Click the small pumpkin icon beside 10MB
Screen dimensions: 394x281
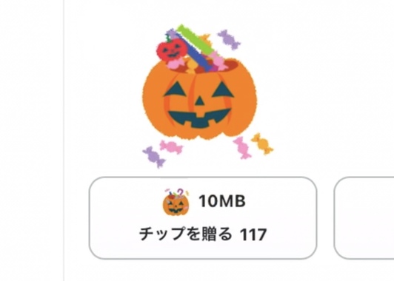176,202
